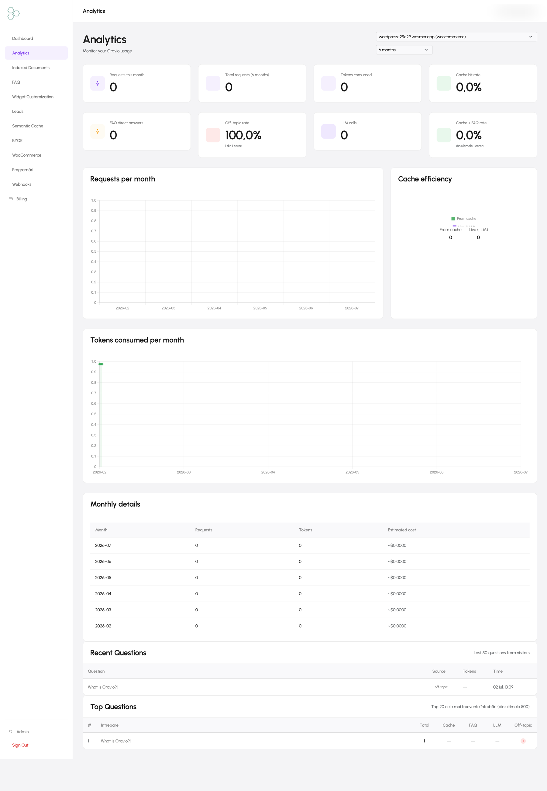Click the Requests column header in Monthly details
This screenshot has height=791, width=547.
(204, 530)
